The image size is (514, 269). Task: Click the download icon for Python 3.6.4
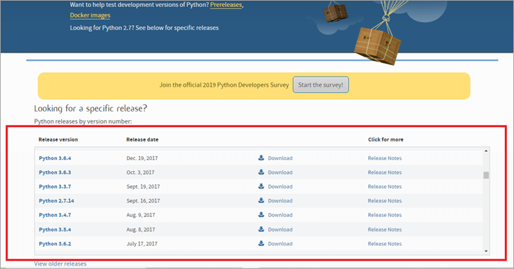coord(261,158)
